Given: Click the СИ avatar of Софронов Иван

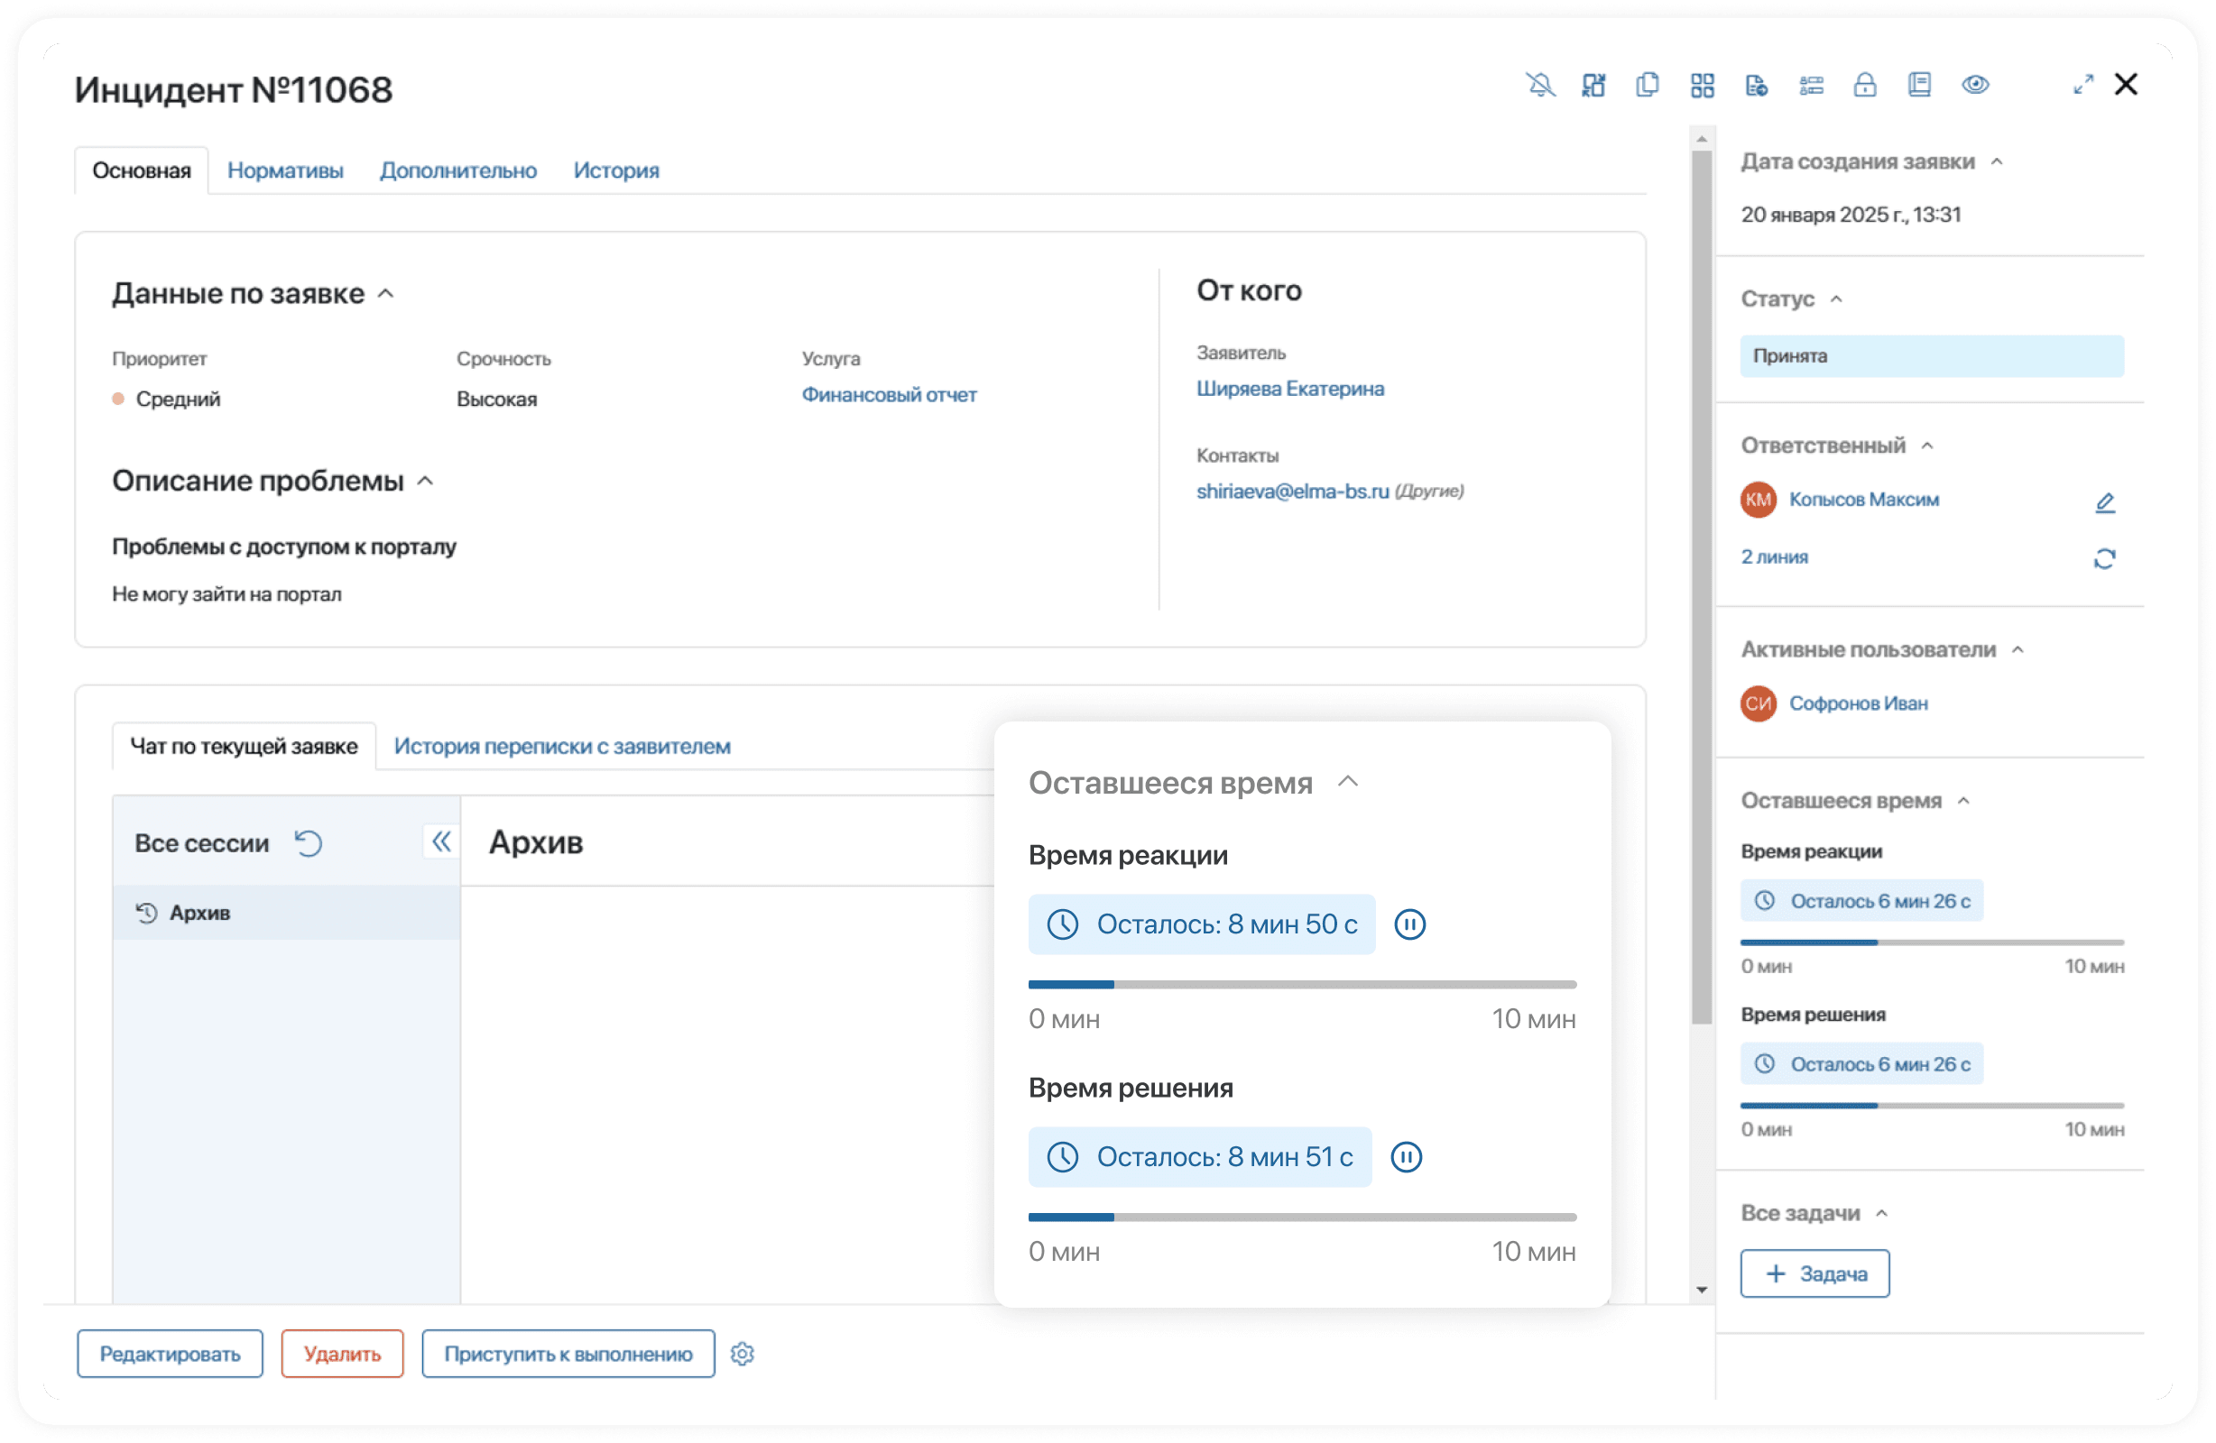Looking at the screenshot, I should click(1758, 703).
